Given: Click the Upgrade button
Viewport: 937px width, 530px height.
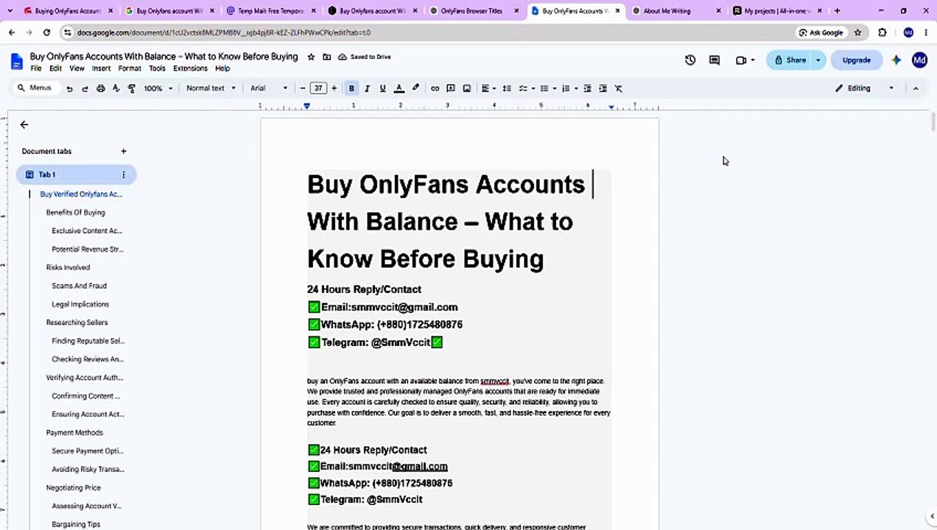Looking at the screenshot, I should click(x=856, y=60).
